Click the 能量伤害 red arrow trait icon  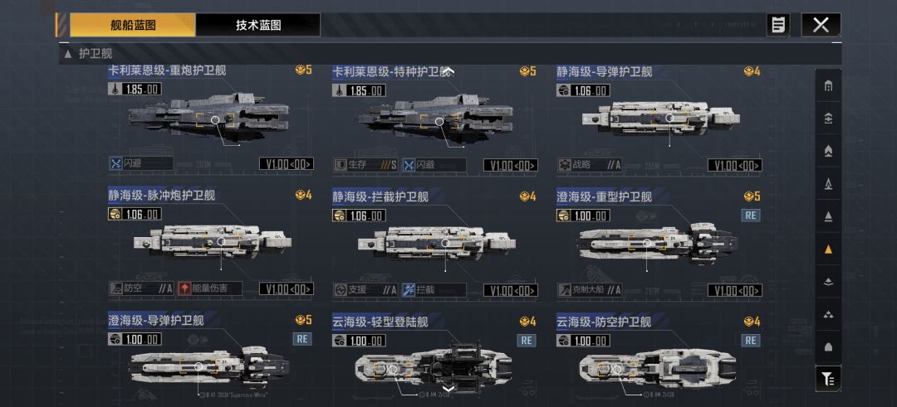point(184,288)
